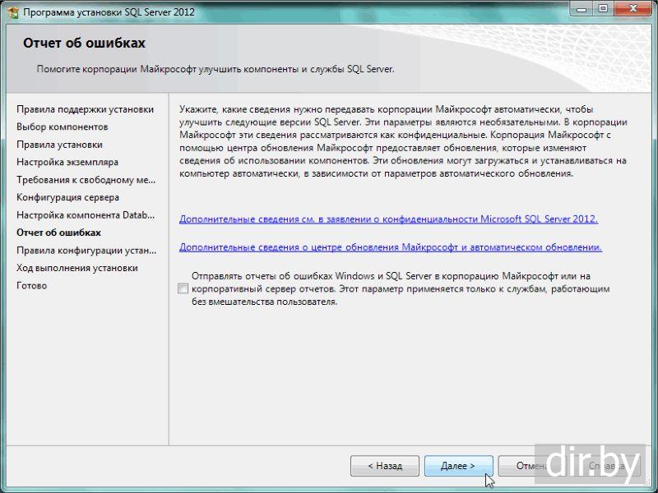
Task: Maximize the SQL Server 2012 setup window
Action: tap(603, 9)
